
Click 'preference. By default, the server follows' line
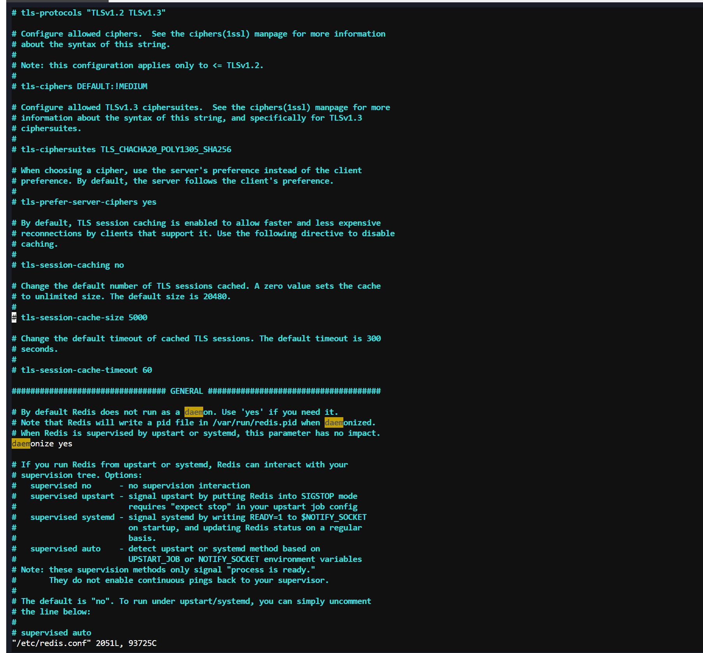pyautogui.click(x=173, y=181)
